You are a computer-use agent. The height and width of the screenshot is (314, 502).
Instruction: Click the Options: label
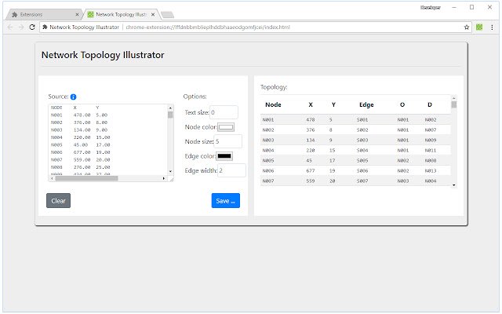click(195, 97)
